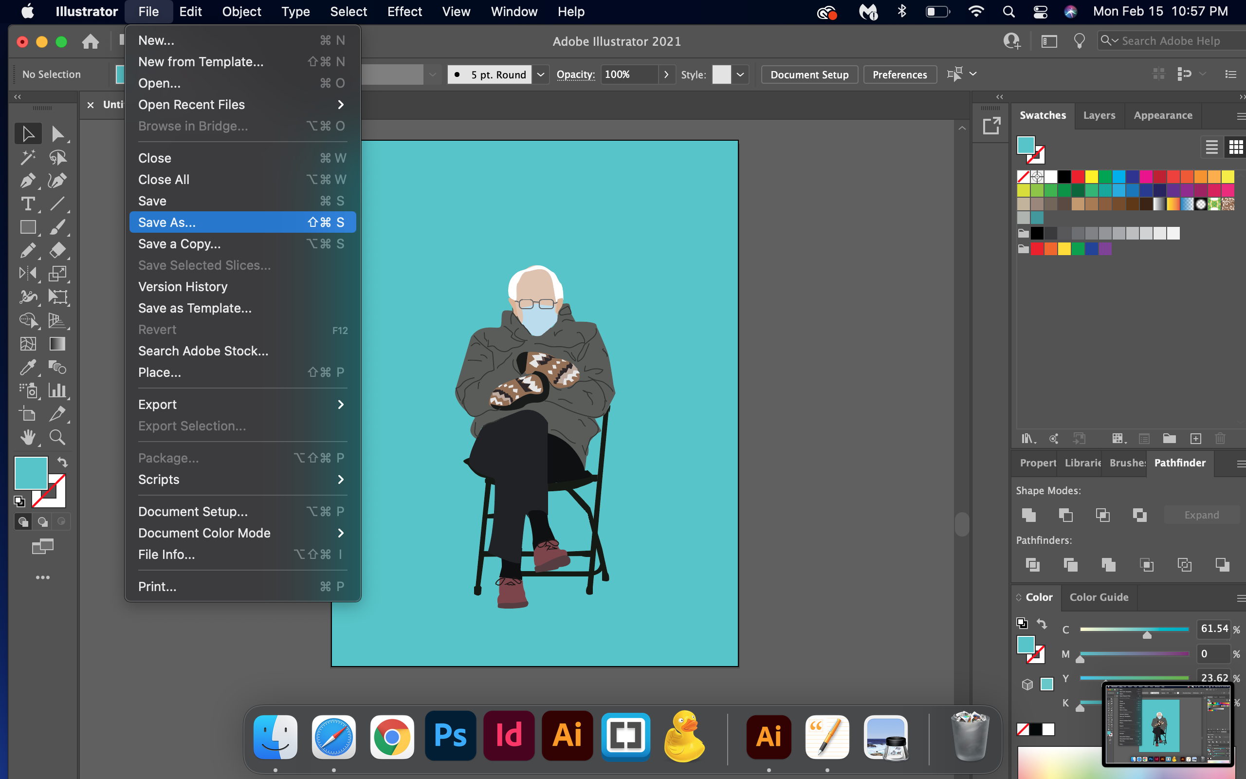This screenshot has width=1246, height=779.
Task: Select the Line Segment tool
Action: tap(57, 204)
